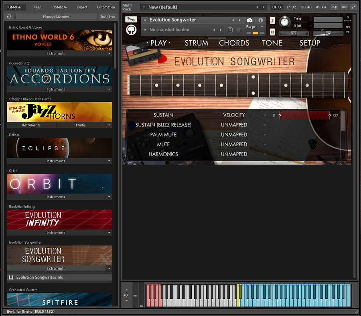The image size is (361, 316).
Task: Click the cassette tape graphic
Action: [143, 53]
